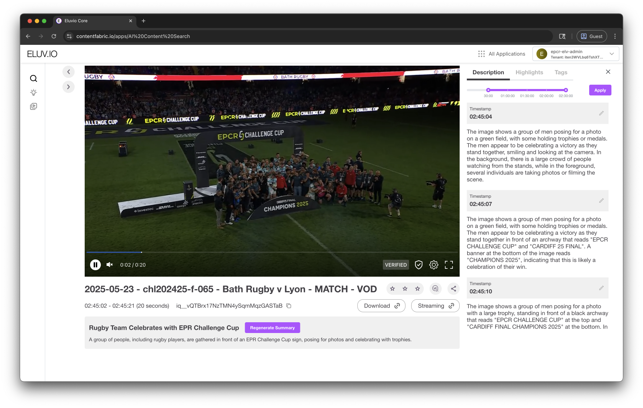Screen dimensions: 643x408
Task: Copy the content ID to clipboard
Action: 289,306
